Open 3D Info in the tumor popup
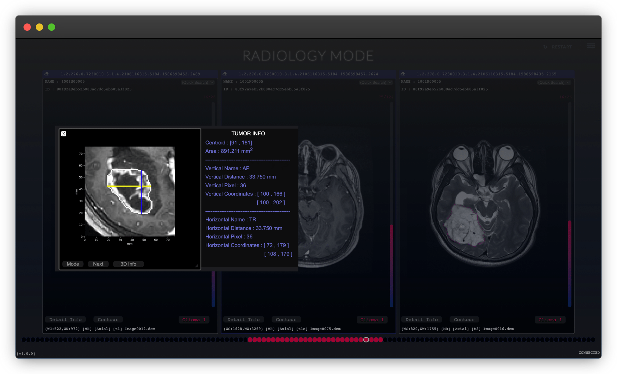 tap(128, 264)
